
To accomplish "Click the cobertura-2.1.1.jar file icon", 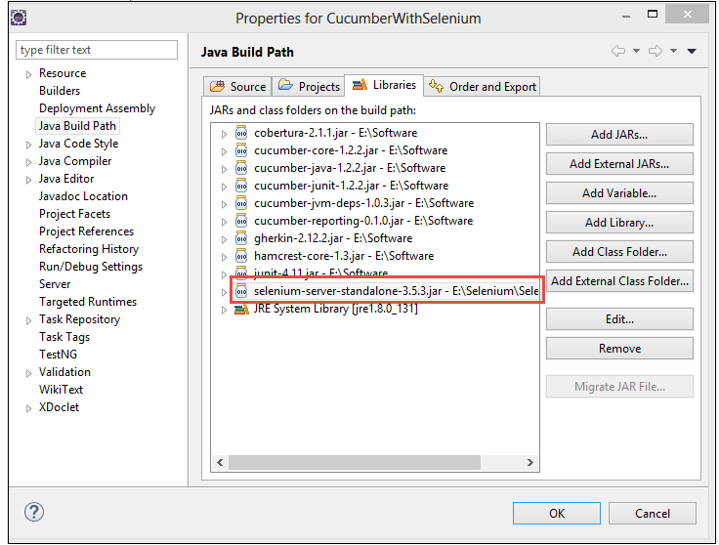I will (242, 133).
